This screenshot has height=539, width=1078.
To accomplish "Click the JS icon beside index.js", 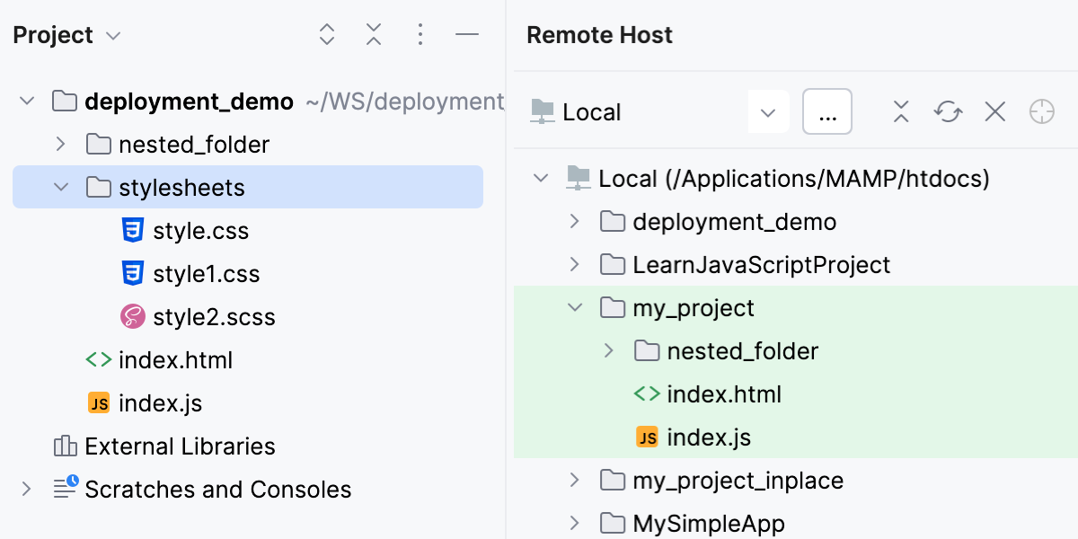I will click(x=99, y=402).
